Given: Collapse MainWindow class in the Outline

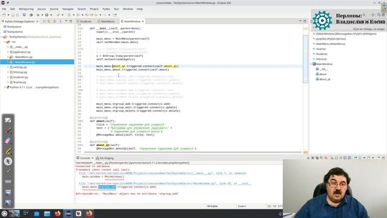Looking at the screenshot, I should (x=311, y=64).
